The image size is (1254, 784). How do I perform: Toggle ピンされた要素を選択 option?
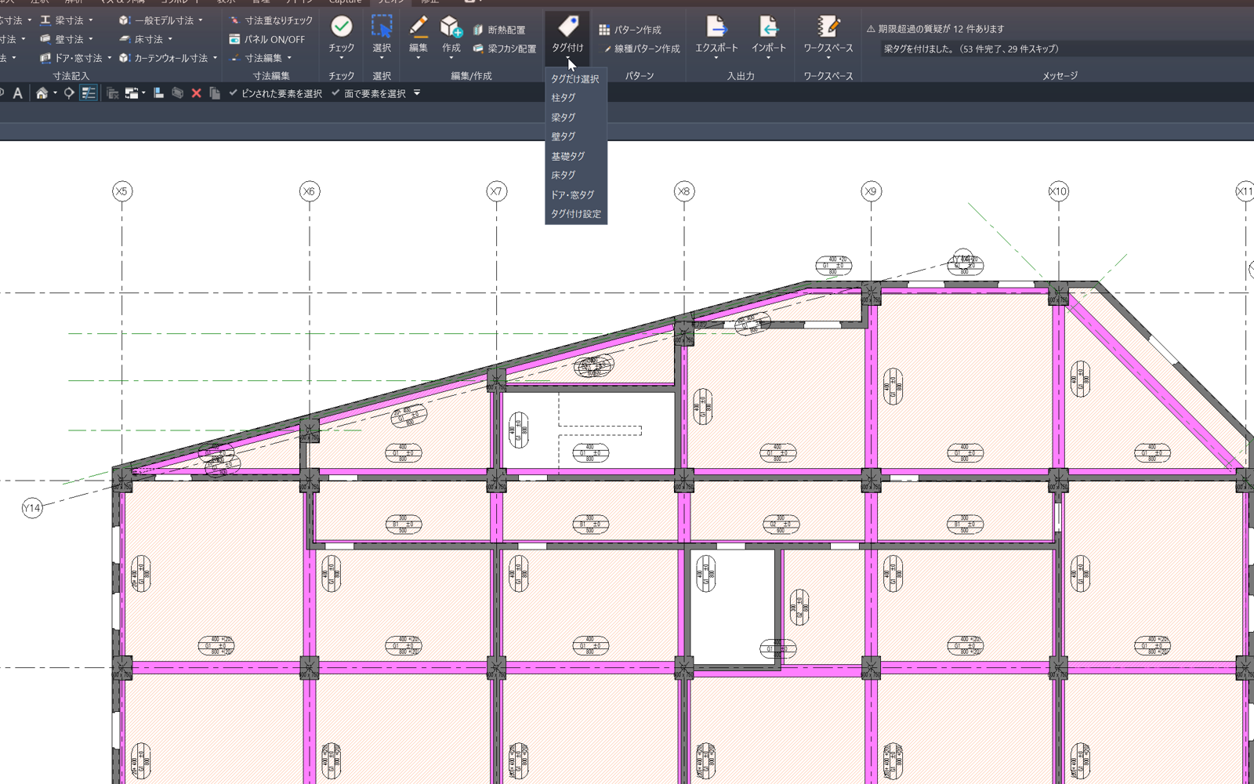(x=275, y=93)
